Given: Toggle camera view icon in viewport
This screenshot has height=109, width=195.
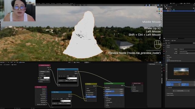Looking at the screenshot, I should [x=161, y=19].
